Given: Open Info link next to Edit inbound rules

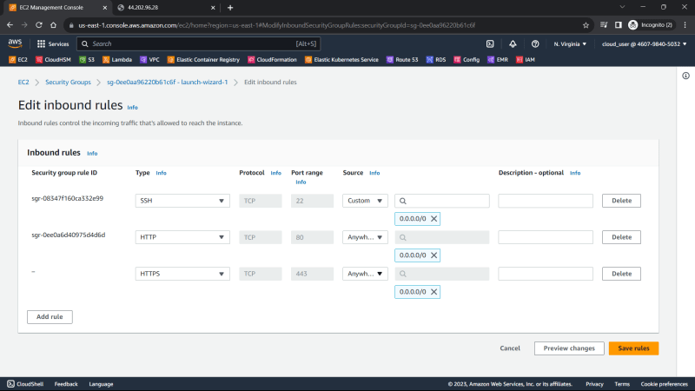Looking at the screenshot, I should tap(133, 107).
